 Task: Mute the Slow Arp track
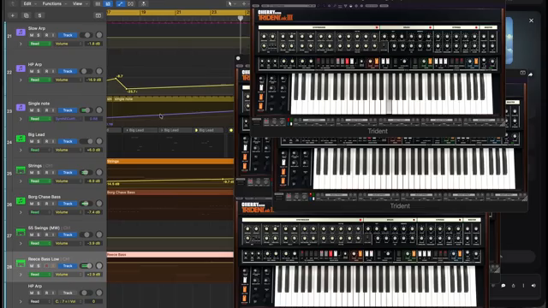[x=32, y=35]
